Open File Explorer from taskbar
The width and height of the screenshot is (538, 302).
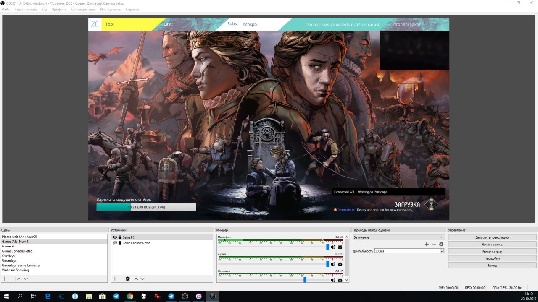tap(89, 296)
